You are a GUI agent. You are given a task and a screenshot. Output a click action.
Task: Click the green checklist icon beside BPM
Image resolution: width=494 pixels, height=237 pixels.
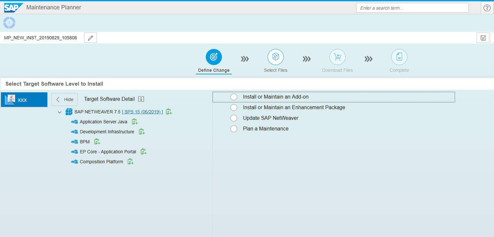(x=97, y=142)
